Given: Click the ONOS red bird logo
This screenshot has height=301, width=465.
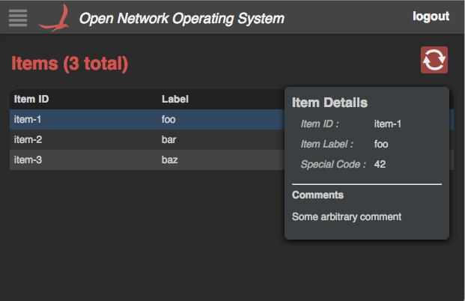Looking at the screenshot, I should click(x=55, y=17).
